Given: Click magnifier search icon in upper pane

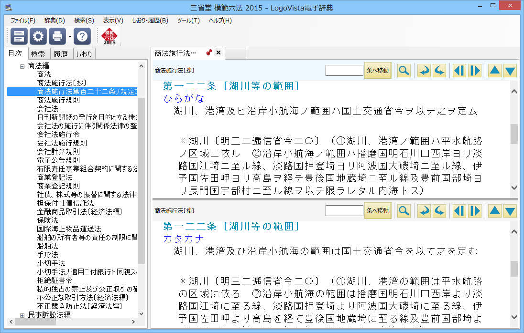Looking at the screenshot, I should tap(404, 71).
